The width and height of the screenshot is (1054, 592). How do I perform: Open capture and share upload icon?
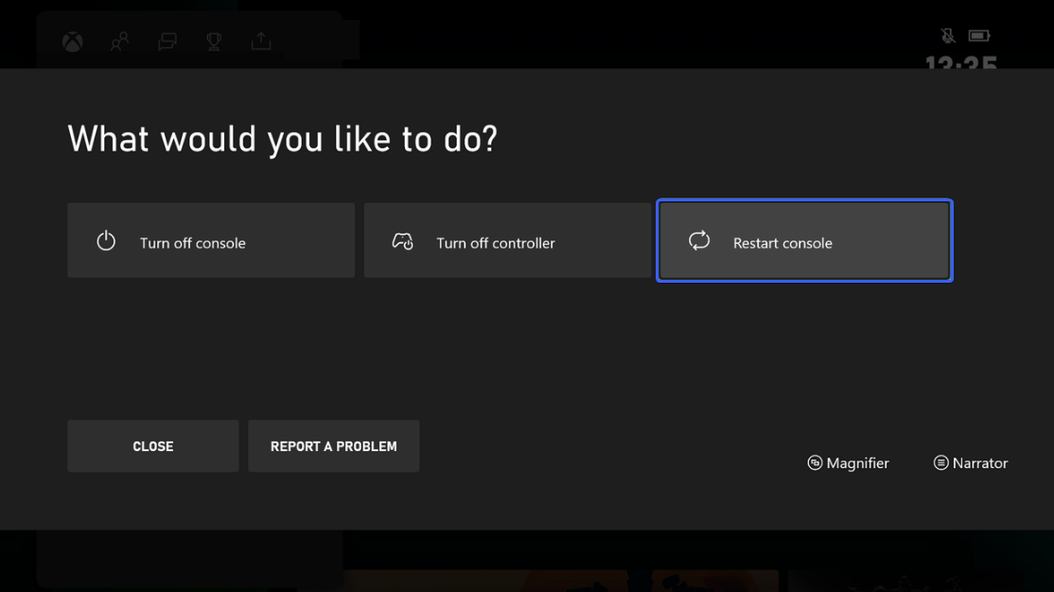click(261, 42)
